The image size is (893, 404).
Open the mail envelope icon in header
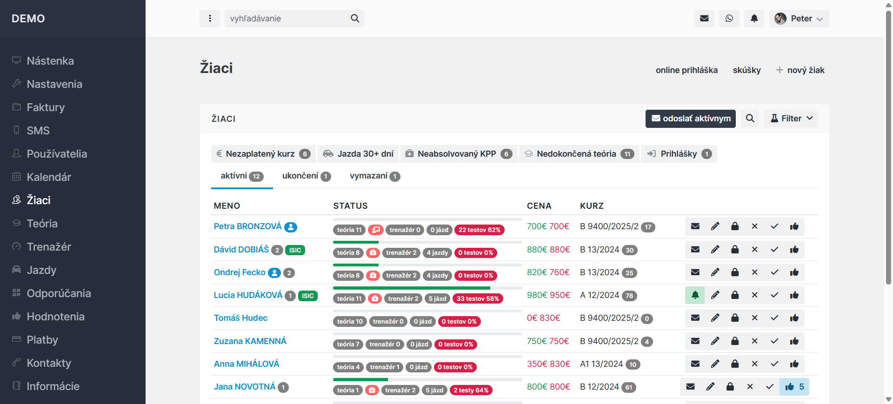[x=704, y=19]
